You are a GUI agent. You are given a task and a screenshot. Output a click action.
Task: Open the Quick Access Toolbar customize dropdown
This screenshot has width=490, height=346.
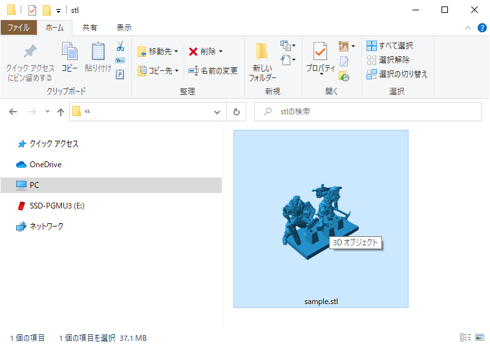point(58,11)
